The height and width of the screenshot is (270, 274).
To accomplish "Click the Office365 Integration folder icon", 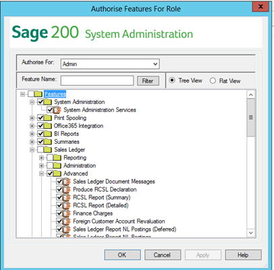I will 48,126.
